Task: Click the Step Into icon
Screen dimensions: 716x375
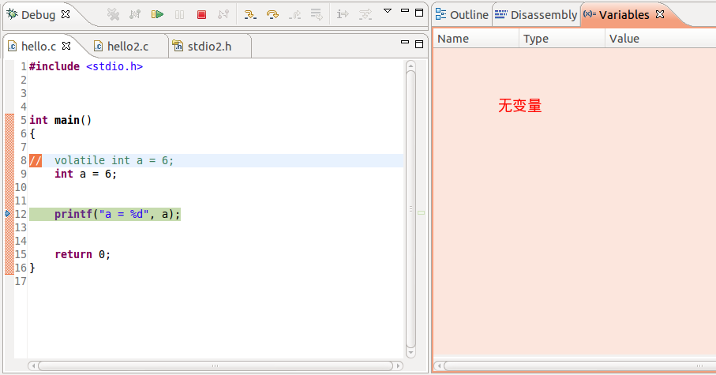Action: click(x=250, y=15)
